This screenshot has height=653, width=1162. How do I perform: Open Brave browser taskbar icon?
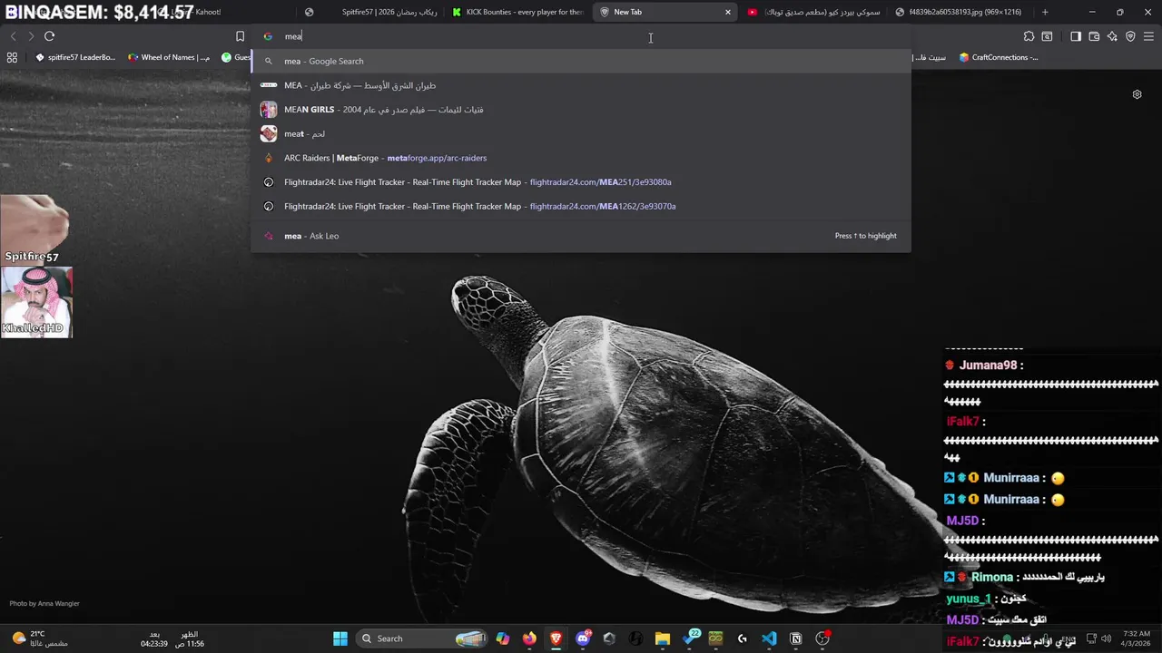coord(556,638)
